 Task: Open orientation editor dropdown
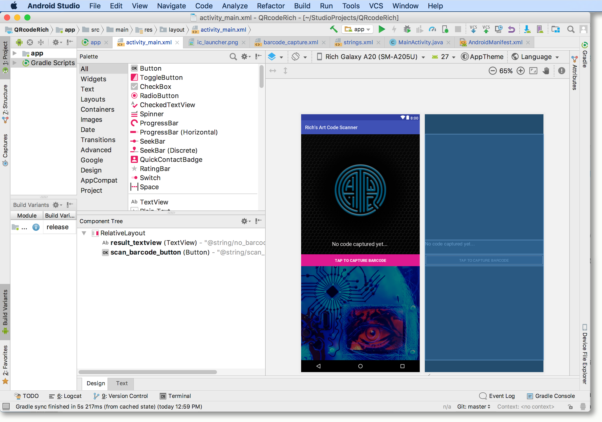click(299, 56)
